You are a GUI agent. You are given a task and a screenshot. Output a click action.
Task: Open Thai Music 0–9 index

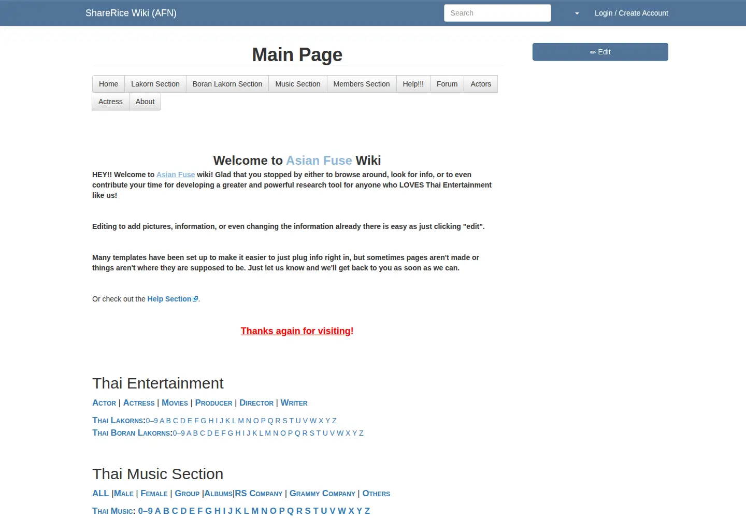(x=145, y=511)
